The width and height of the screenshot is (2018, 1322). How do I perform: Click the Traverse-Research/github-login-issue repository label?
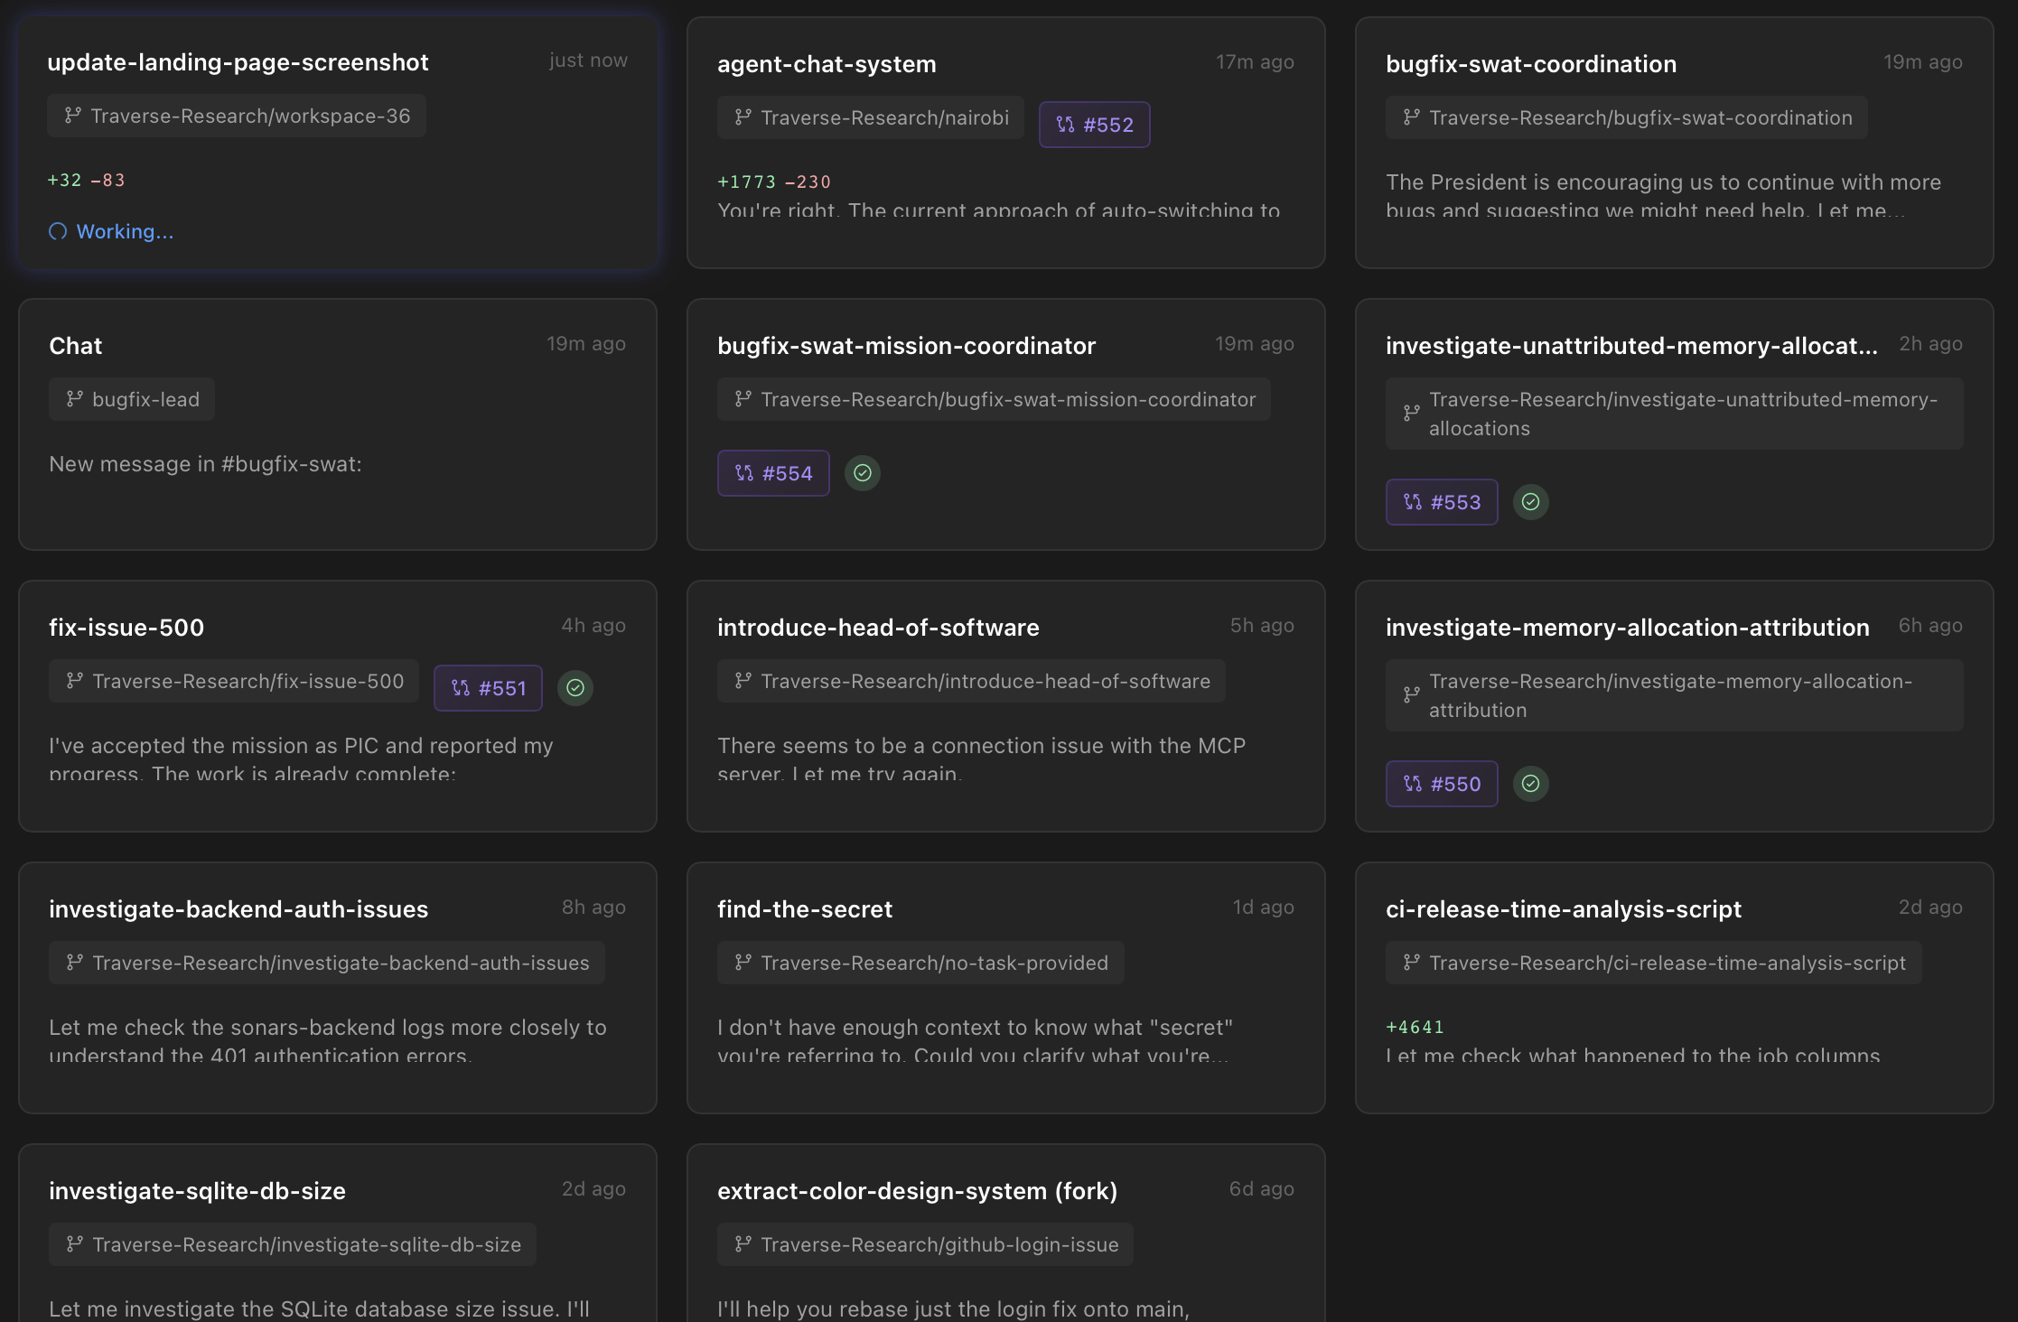pos(924,1243)
